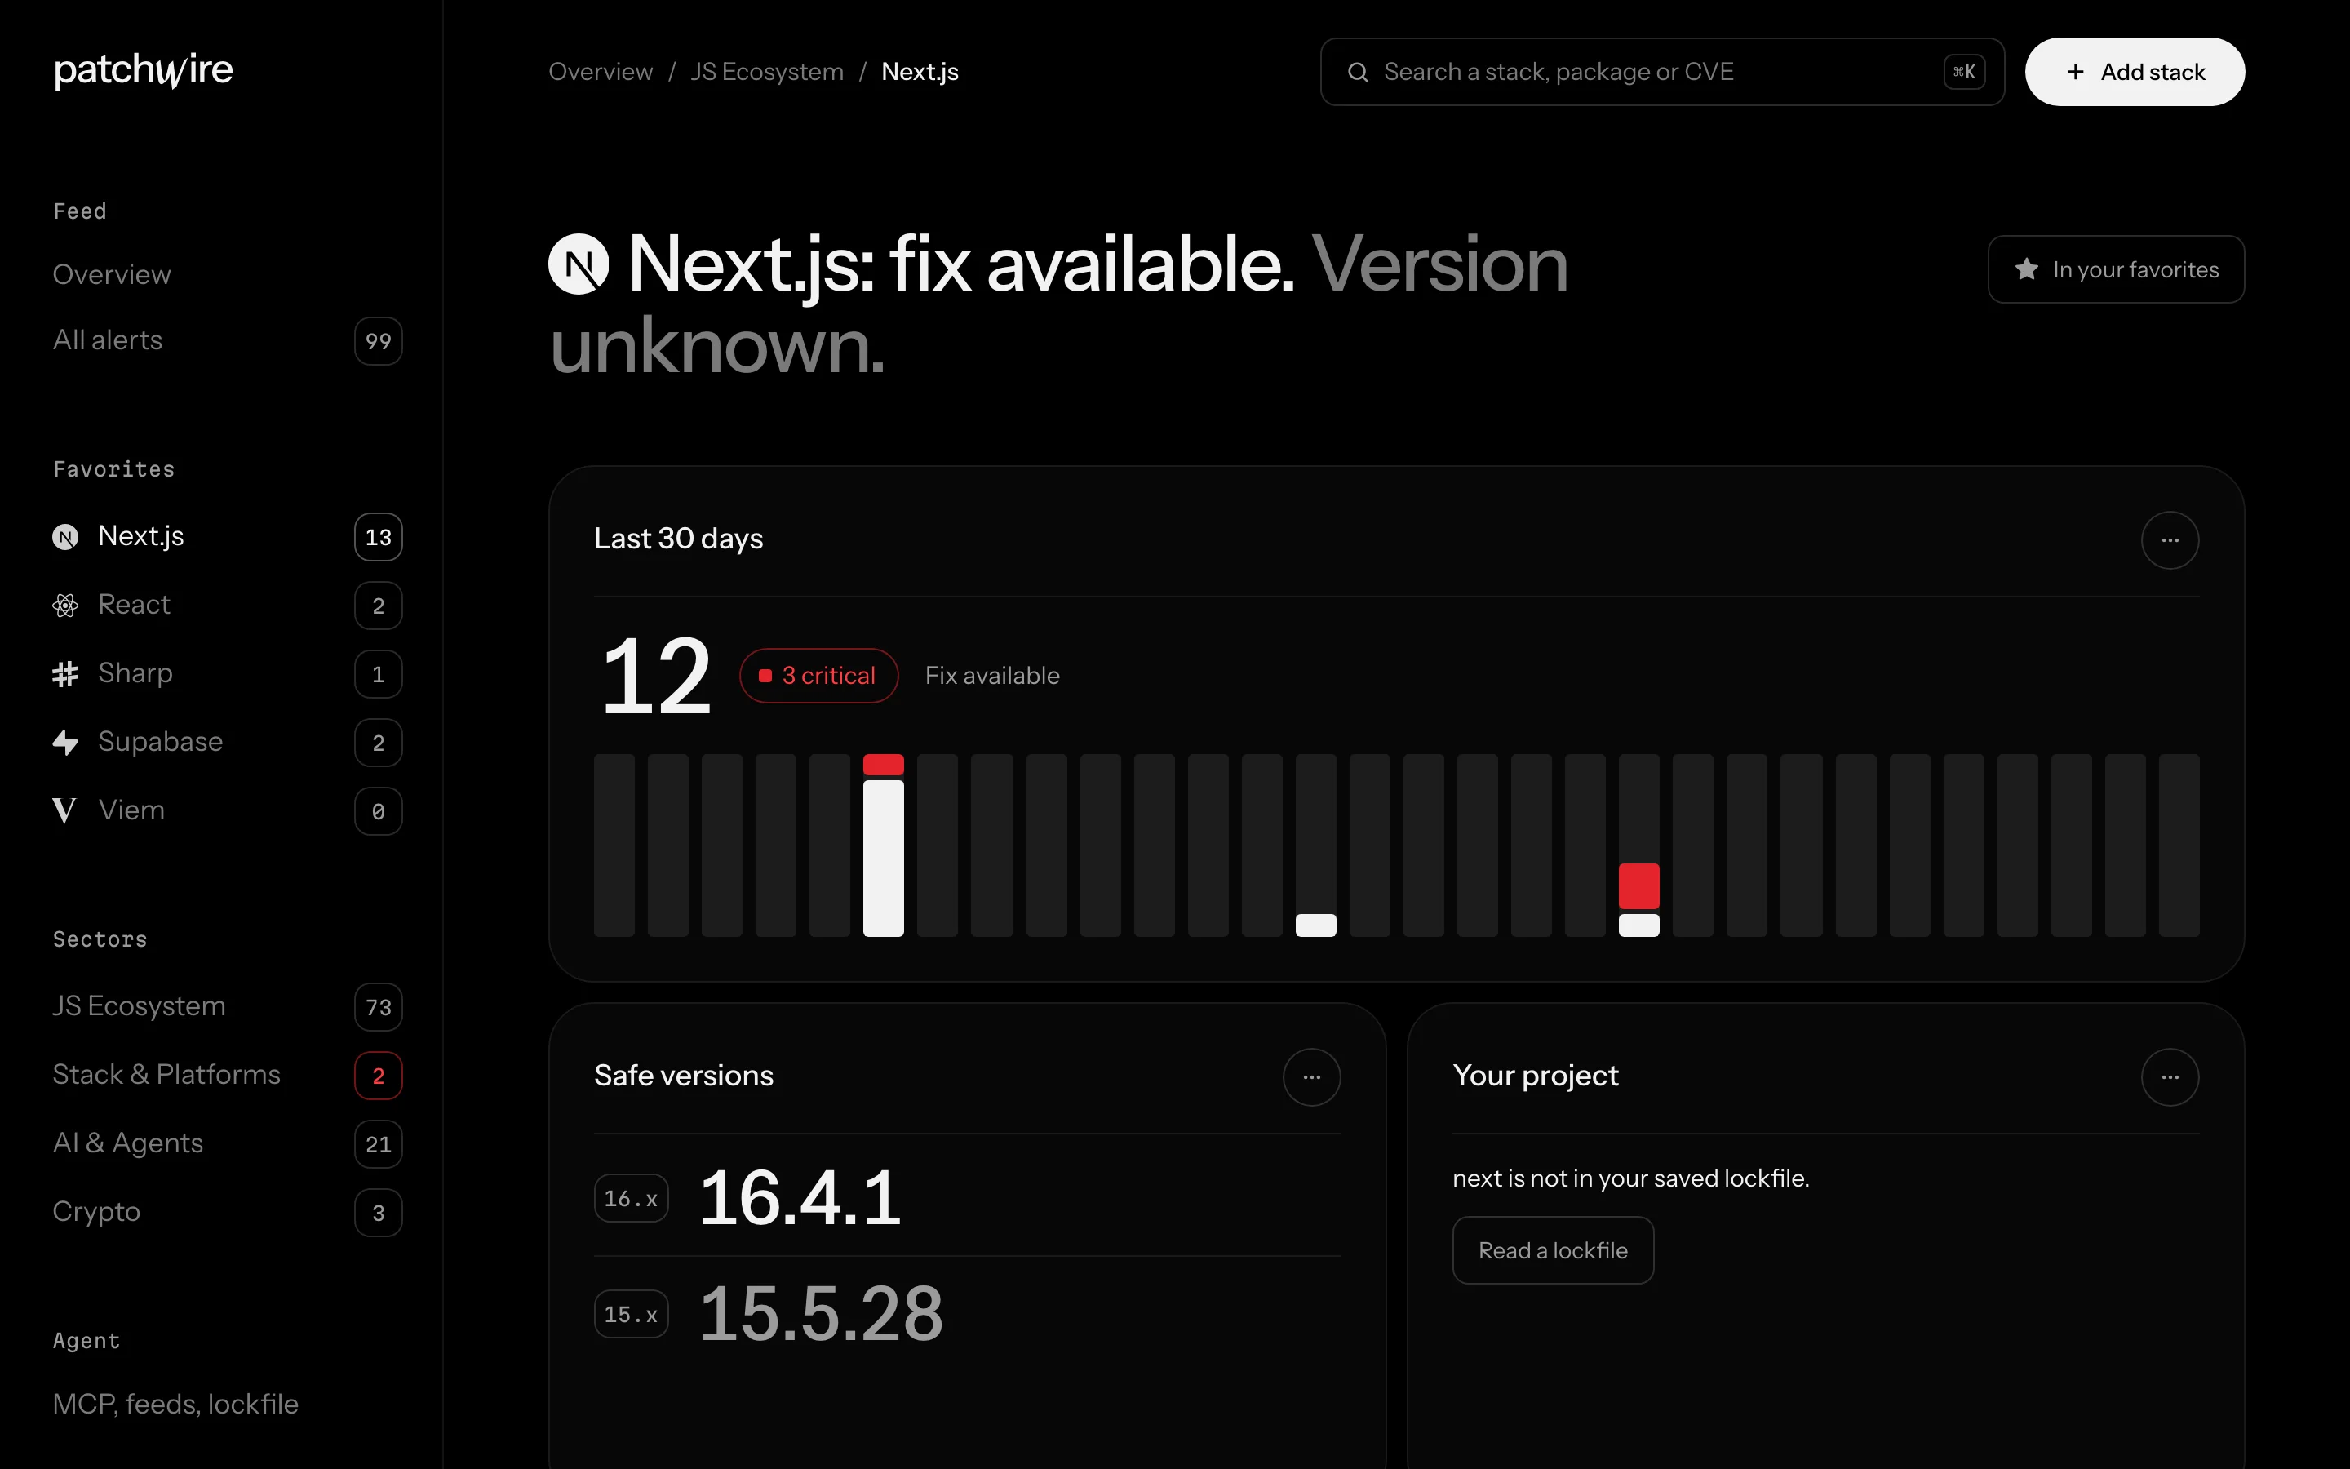Go to JS Ecosystem breadcrumb
The image size is (2350, 1469).
tap(767, 72)
